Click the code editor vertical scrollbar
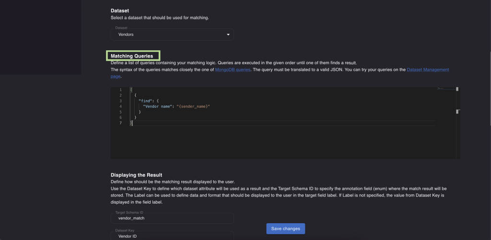This screenshot has height=240, width=491. click(x=457, y=123)
